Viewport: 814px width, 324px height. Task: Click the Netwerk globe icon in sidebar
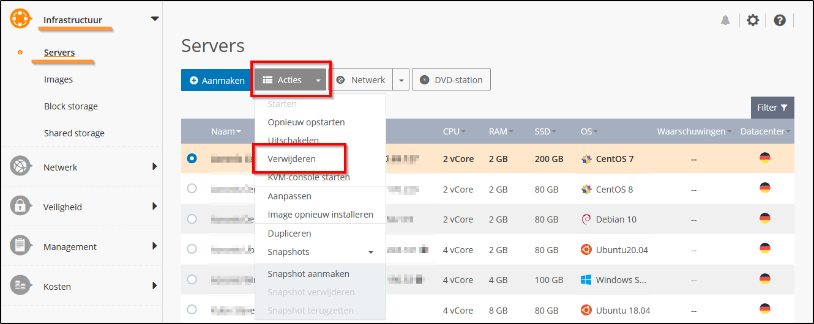click(x=20, y=166)
